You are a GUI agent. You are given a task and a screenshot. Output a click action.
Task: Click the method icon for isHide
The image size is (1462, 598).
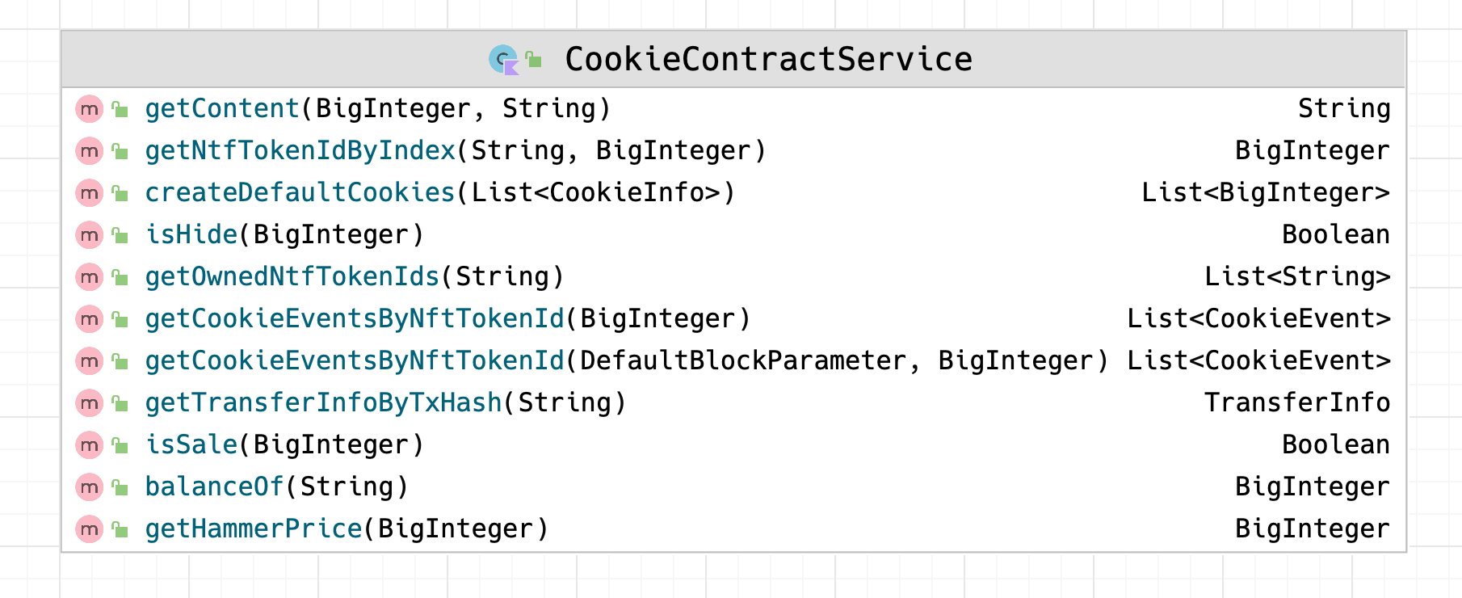pyautogui.click(x=89, y=234)
